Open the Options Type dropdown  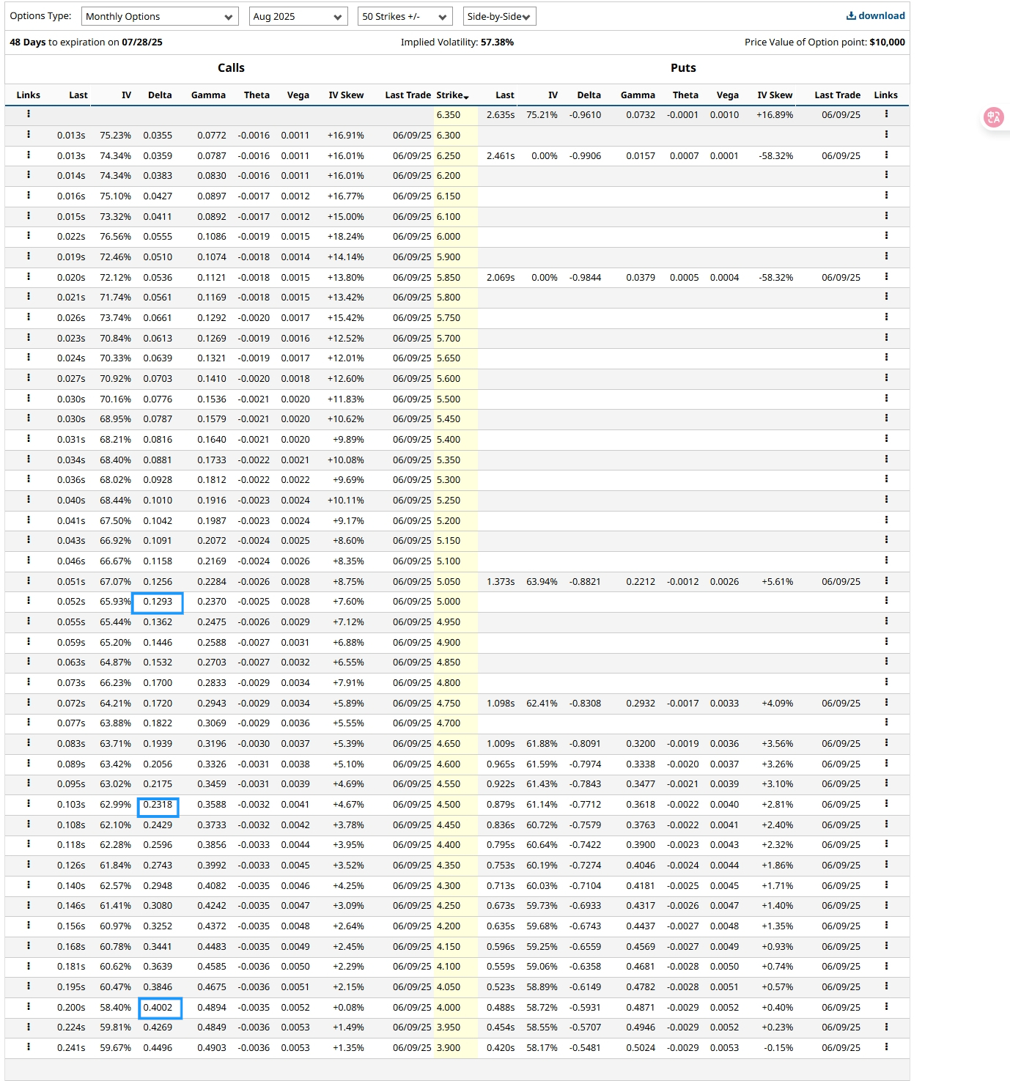(x=159, y=17)
